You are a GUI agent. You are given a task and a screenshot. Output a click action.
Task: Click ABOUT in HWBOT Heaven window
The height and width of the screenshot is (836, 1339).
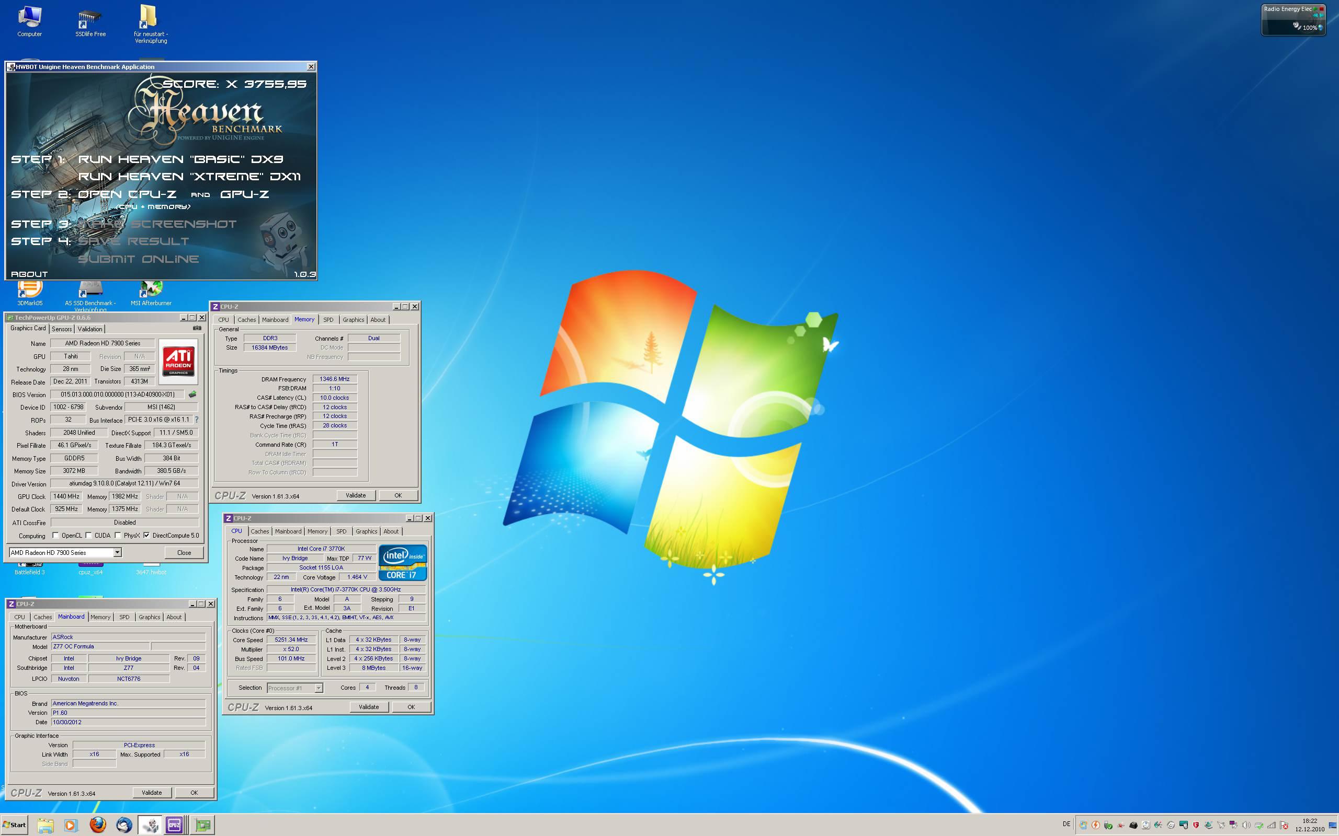[x=29, y=274]
